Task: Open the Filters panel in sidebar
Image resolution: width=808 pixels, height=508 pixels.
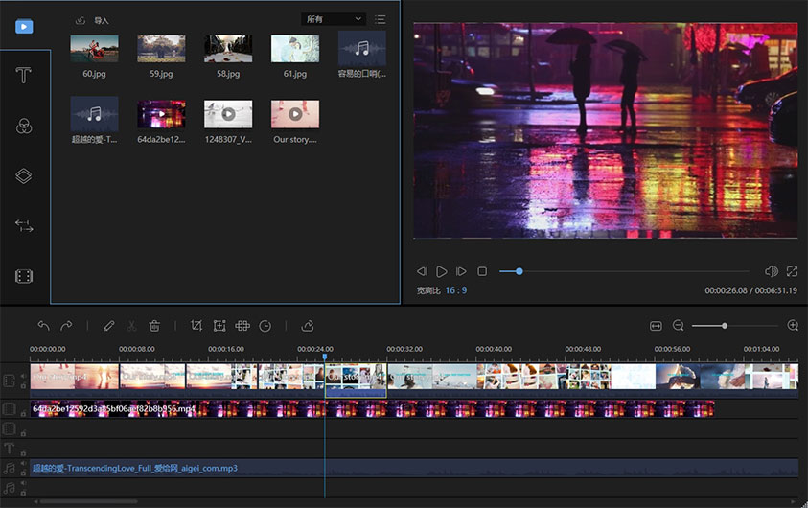Action: point(24,126)
